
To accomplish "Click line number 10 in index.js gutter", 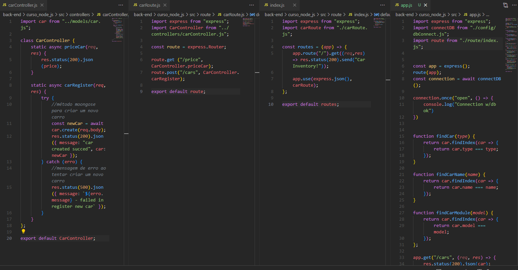I will tap(271, 104).
